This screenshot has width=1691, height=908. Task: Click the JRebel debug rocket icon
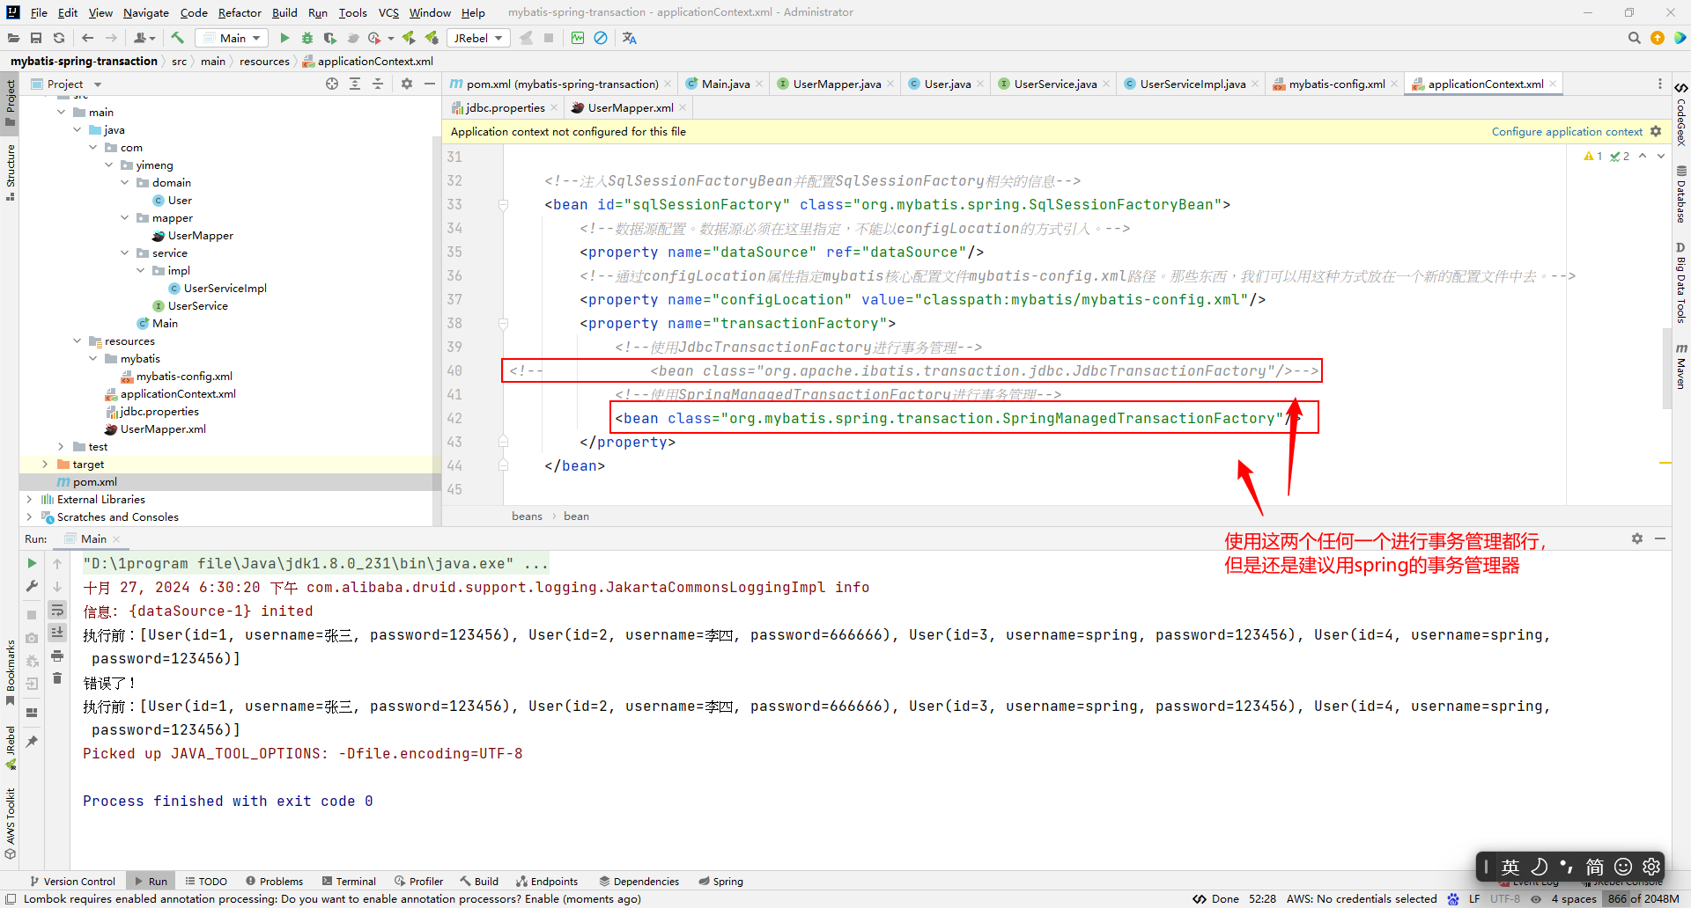[x=432, y=38]
